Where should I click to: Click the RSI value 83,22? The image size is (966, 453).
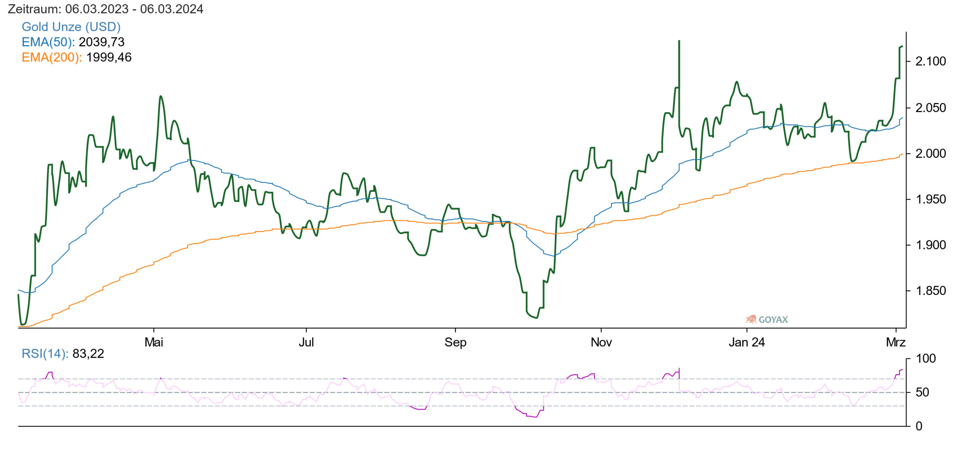tap(88, 354)
